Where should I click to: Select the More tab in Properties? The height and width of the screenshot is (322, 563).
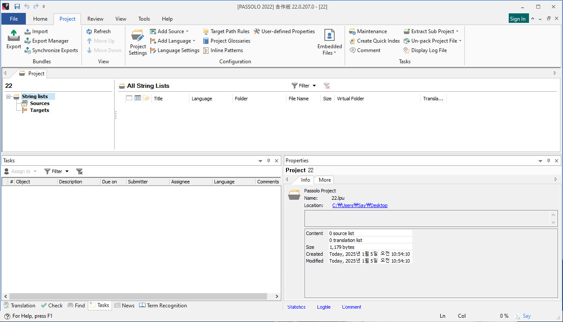pyautogui.click(x=325, y=180)
